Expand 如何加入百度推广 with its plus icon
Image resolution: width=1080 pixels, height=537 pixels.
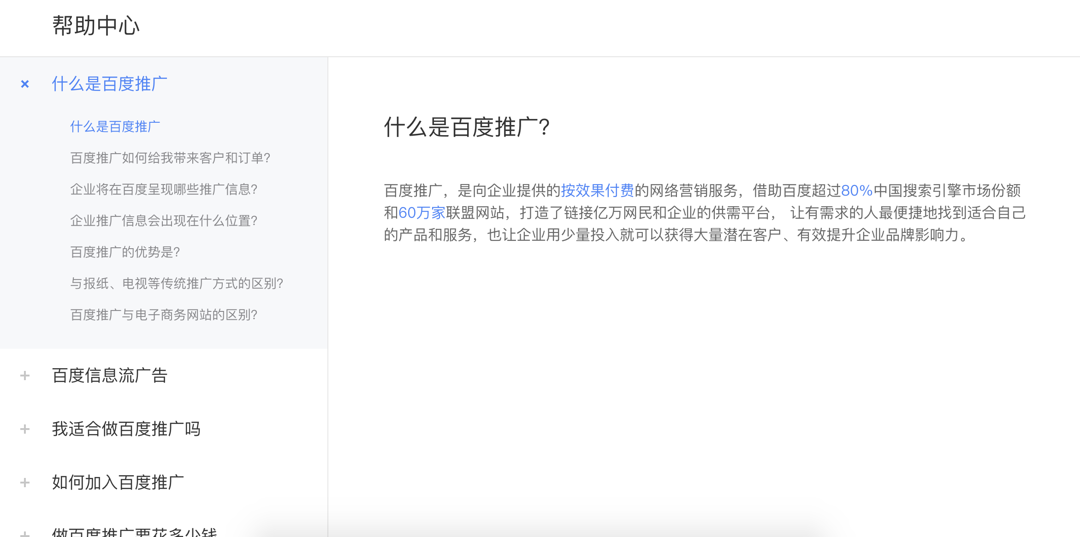click(x=25, y=483)
